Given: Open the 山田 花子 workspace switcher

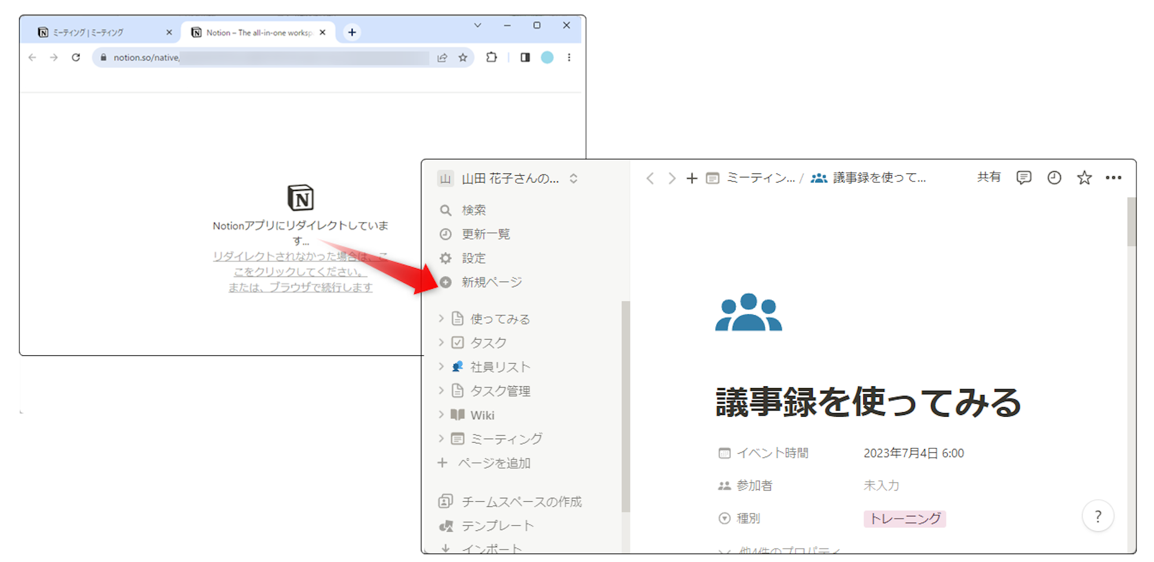Looking at the screenshot, I should click(509, 179).
